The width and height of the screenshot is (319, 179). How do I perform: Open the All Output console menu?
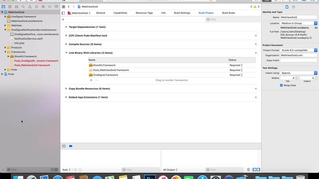click(170, 170)
